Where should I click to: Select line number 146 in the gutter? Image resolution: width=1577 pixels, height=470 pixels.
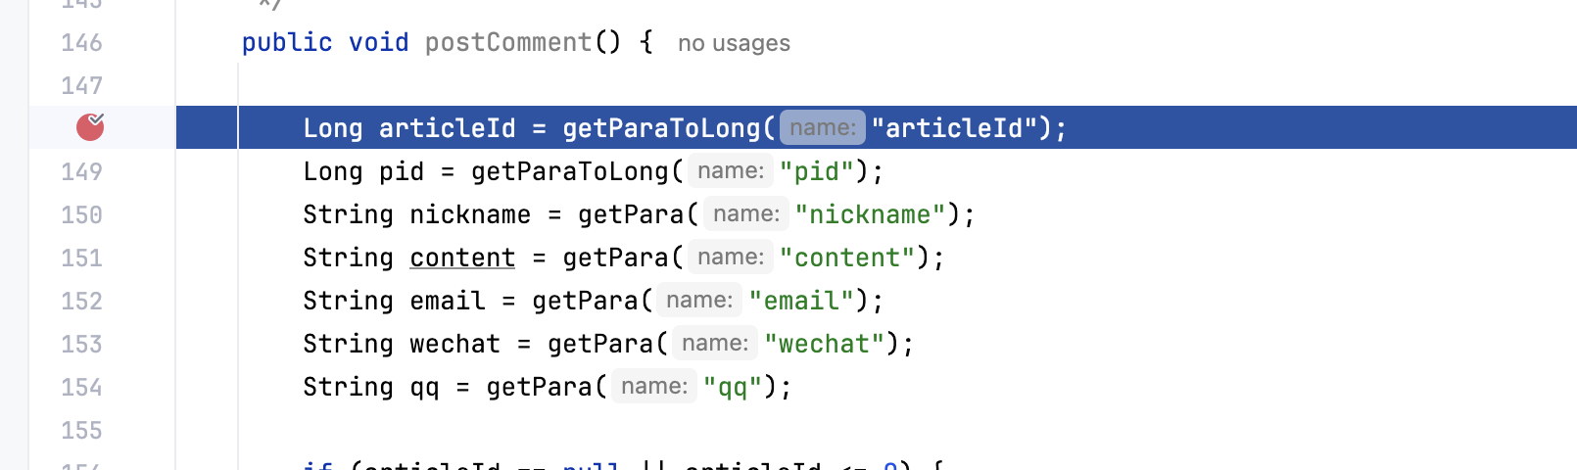[81, 42]
